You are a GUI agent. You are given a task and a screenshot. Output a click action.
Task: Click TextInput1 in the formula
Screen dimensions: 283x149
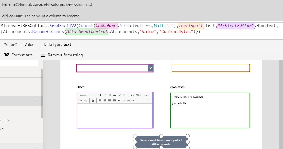(x=191, y=26)
